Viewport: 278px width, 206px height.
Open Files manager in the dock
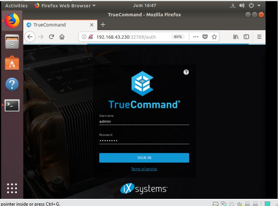12,41
